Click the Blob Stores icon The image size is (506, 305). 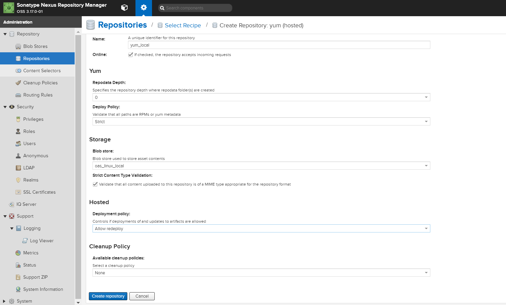coord(18,46)
